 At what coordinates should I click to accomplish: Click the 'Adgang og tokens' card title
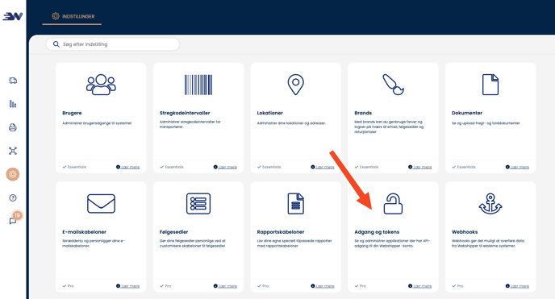click(x=377, y=232)
